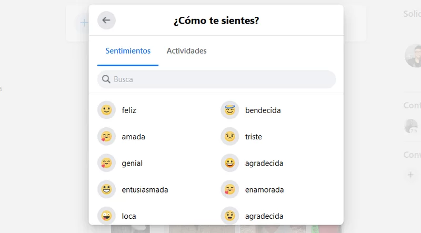Select the feliz smiley emoji

[106, 110]
